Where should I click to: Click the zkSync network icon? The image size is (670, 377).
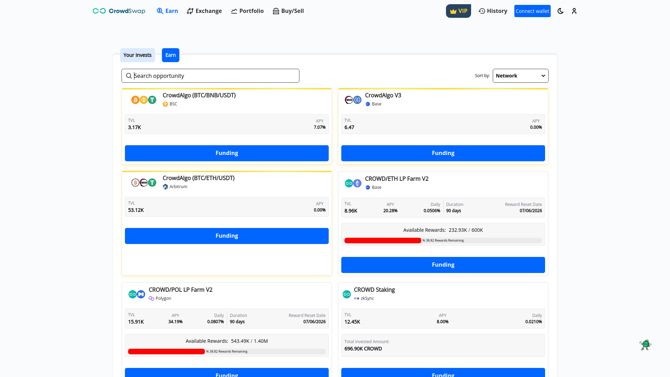coord(357,298)
